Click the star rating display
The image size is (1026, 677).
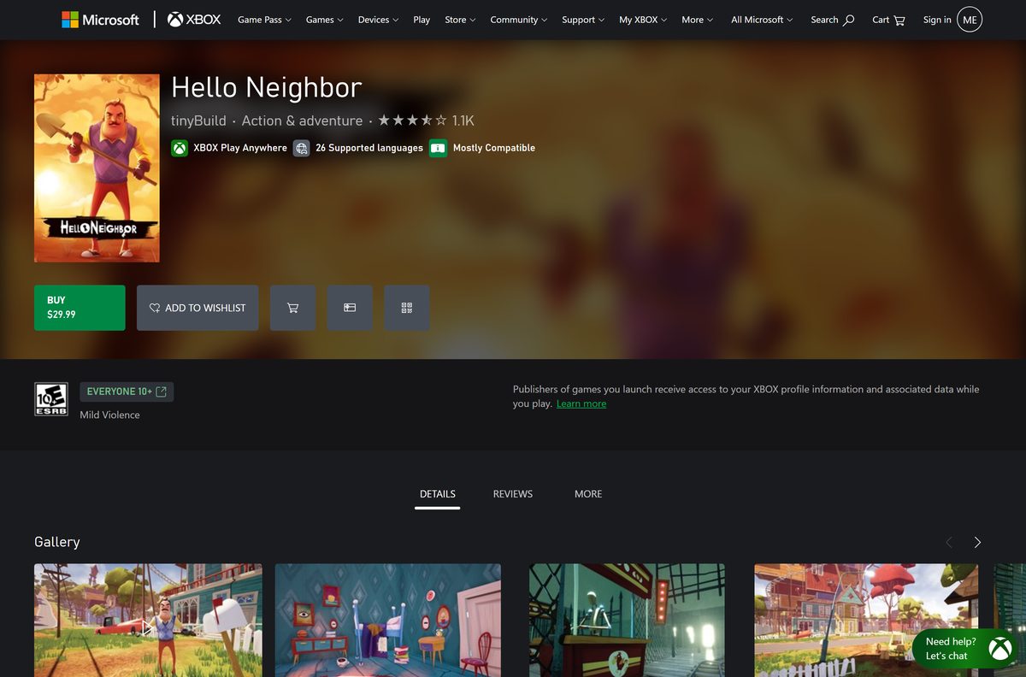413,121
